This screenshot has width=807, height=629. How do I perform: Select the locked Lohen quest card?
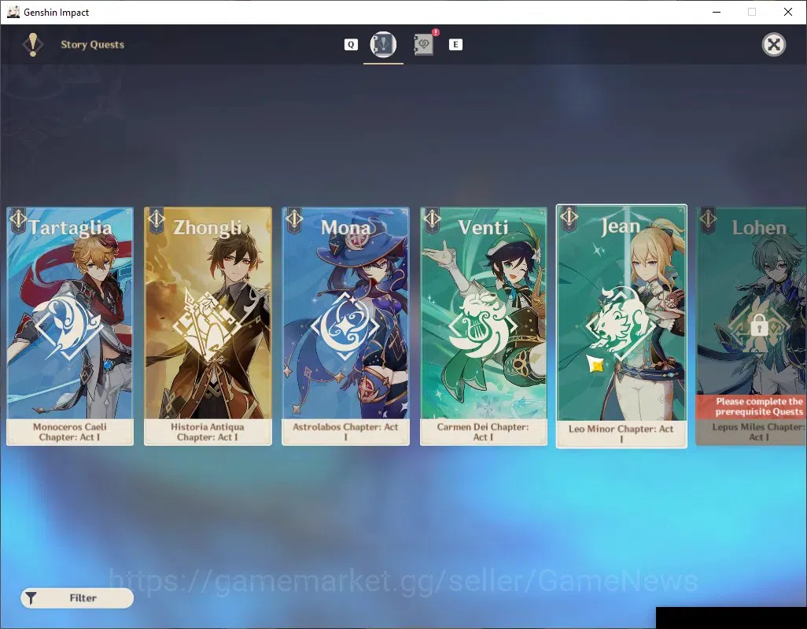pos(751,326)
